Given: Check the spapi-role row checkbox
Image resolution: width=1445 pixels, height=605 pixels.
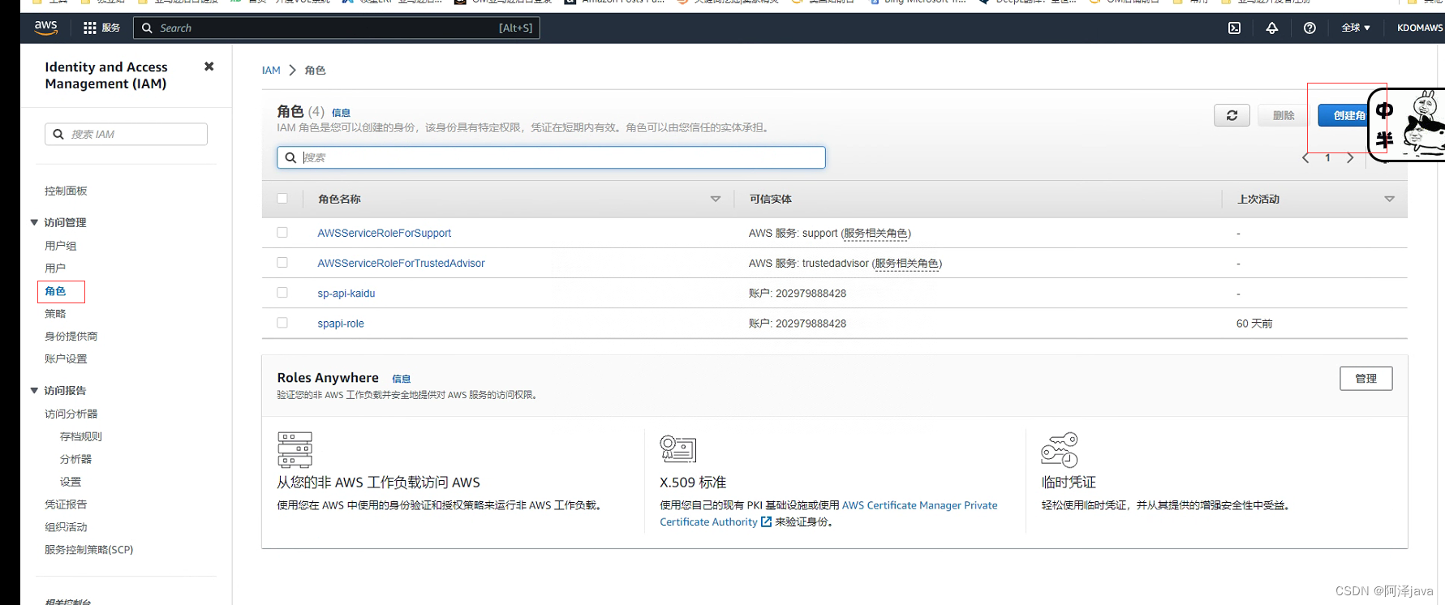Looking at the screenshot, I should (282, 322).
